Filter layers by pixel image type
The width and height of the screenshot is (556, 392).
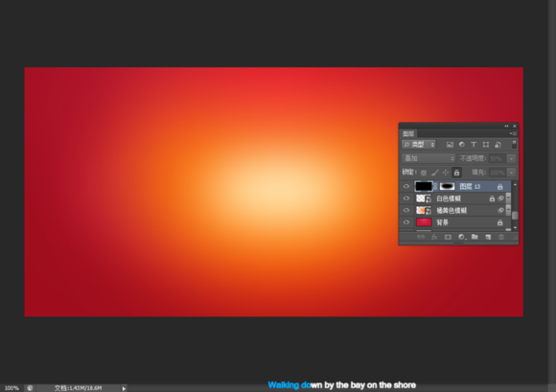click(450, 145)
